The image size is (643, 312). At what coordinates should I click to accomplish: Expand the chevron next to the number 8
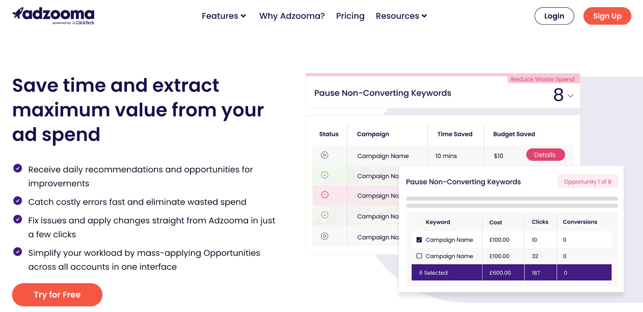point(570,96)
